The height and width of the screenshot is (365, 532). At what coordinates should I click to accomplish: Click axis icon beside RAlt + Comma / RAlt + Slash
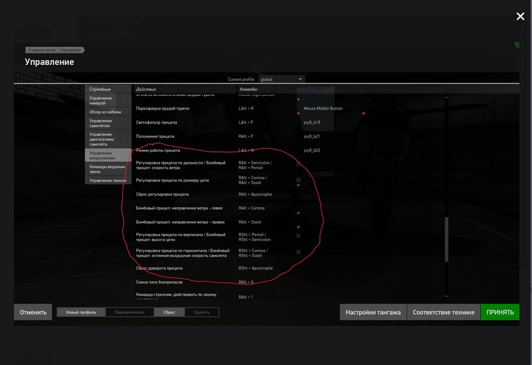298,180
